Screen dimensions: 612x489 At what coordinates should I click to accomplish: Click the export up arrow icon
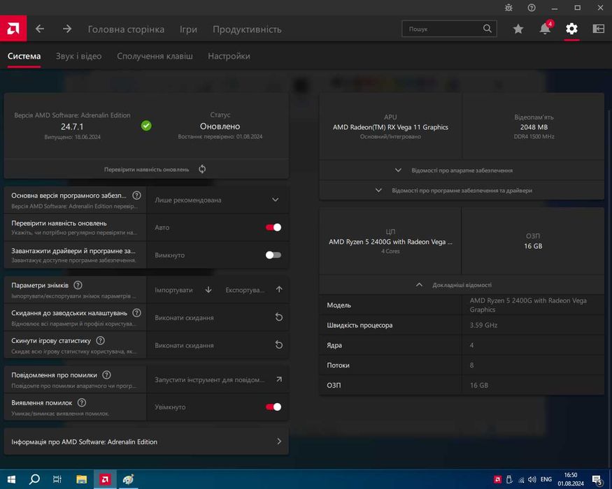(x=279, y=289)
